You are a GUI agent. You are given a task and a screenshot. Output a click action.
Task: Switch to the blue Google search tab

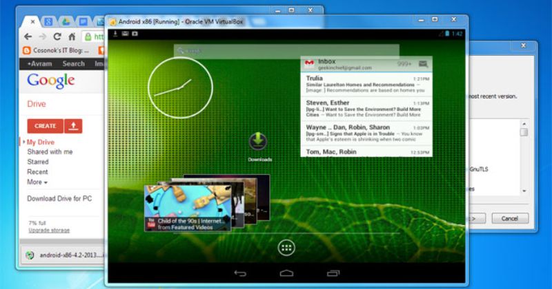(48, 22)
